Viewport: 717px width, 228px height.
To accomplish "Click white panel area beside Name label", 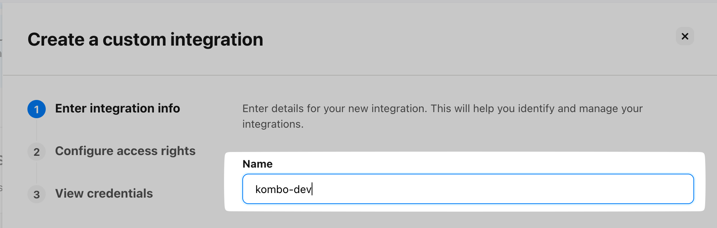I will (457, 163).
